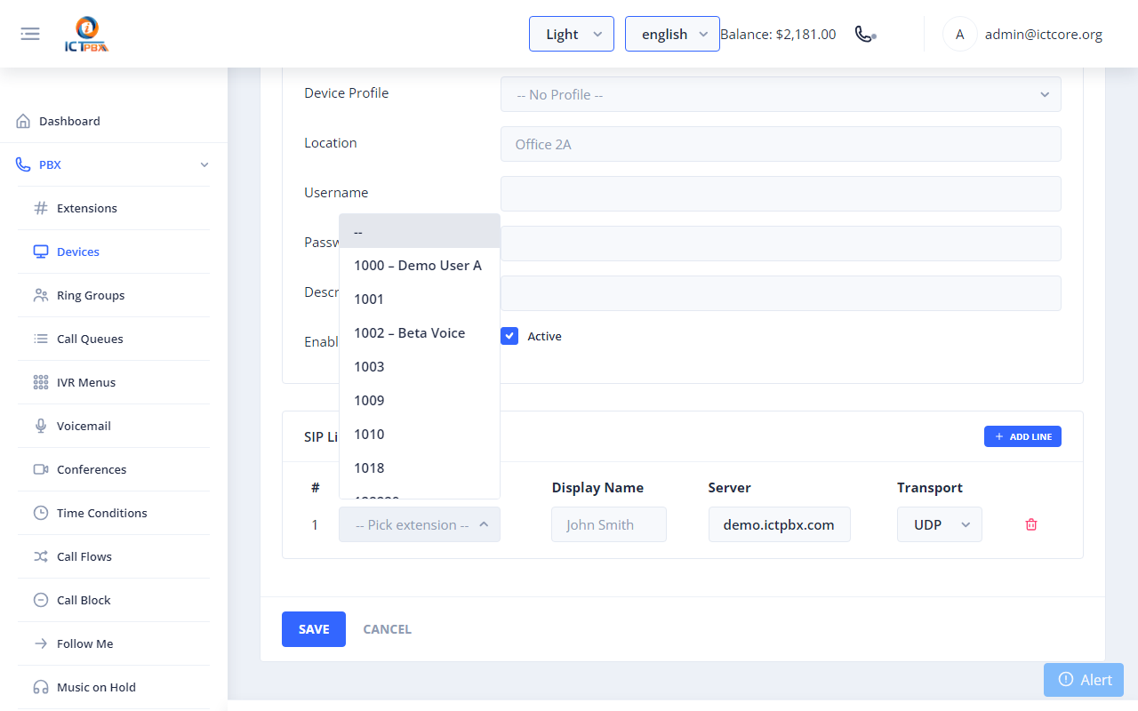Select the blank -- extension option
This screenshot has width=1138, height=711.
[x=420, y=231]
